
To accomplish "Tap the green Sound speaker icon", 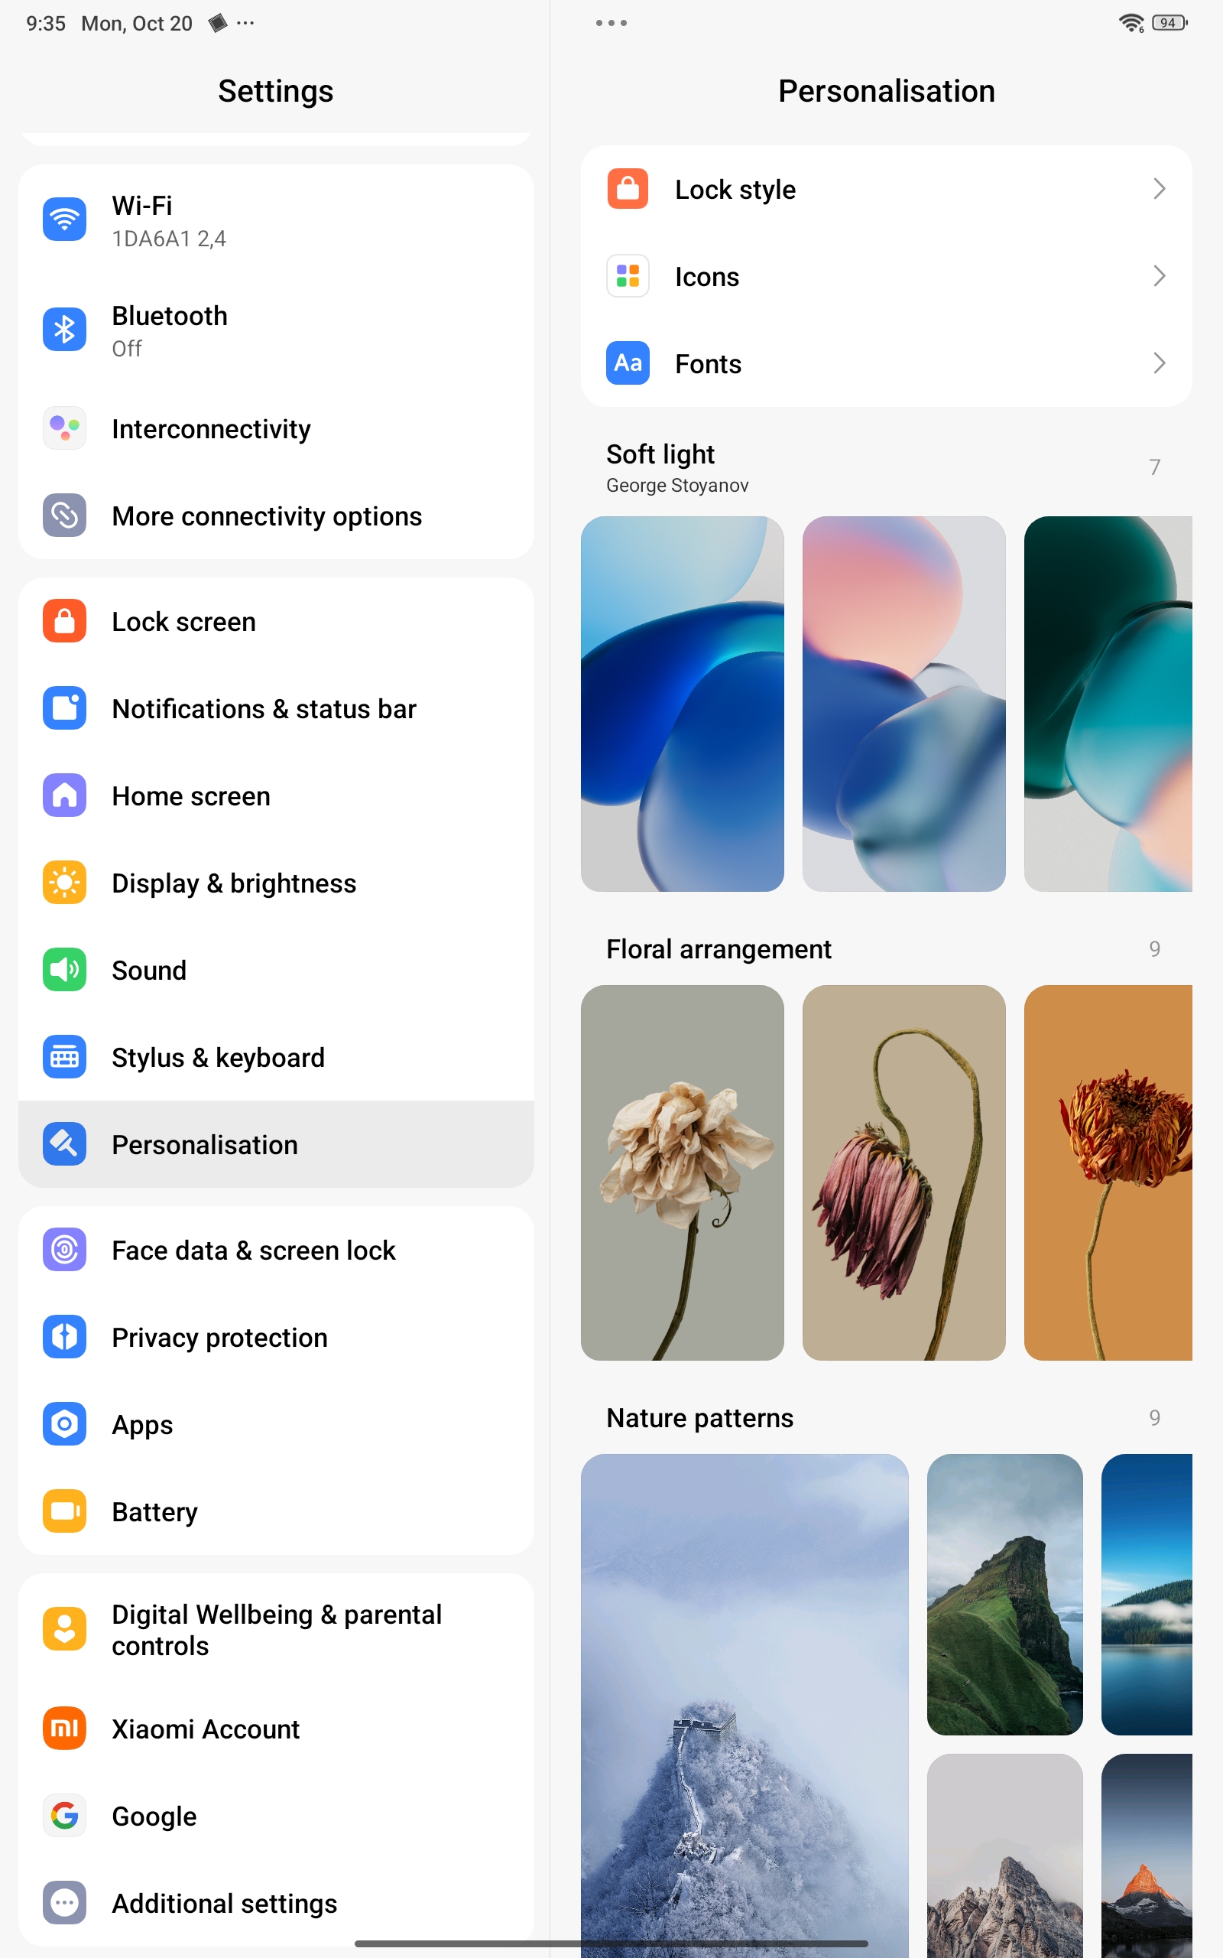I will (x=65, y=969).
